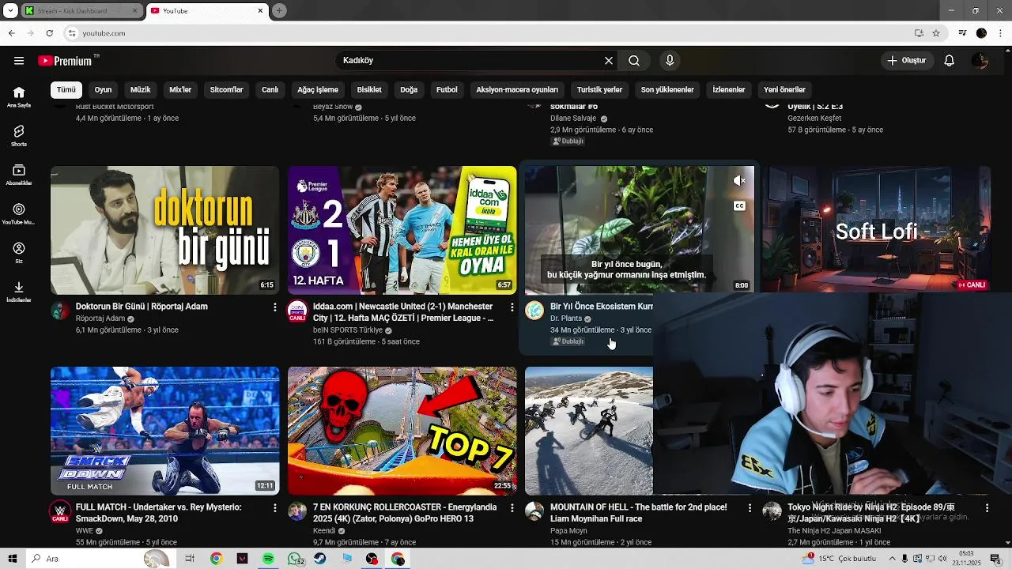Open the Röportaj Adam channel link
This screenshot has width=1012, height=569.
click(x=100, y=318)
